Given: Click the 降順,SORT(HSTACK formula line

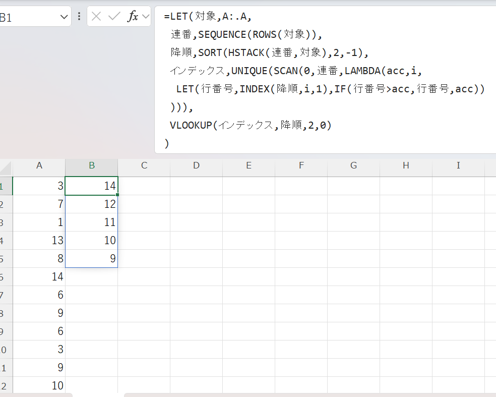Looking at the screenshot, I should (x=269, y=52).
